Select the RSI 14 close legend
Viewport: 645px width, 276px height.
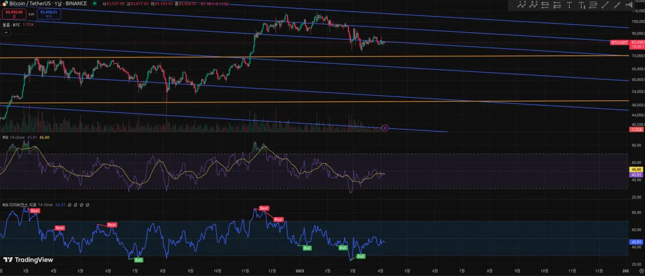click(13, 137)
